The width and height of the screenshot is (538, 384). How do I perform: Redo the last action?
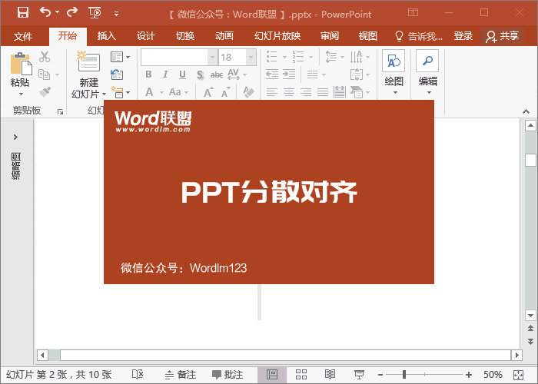72,12
